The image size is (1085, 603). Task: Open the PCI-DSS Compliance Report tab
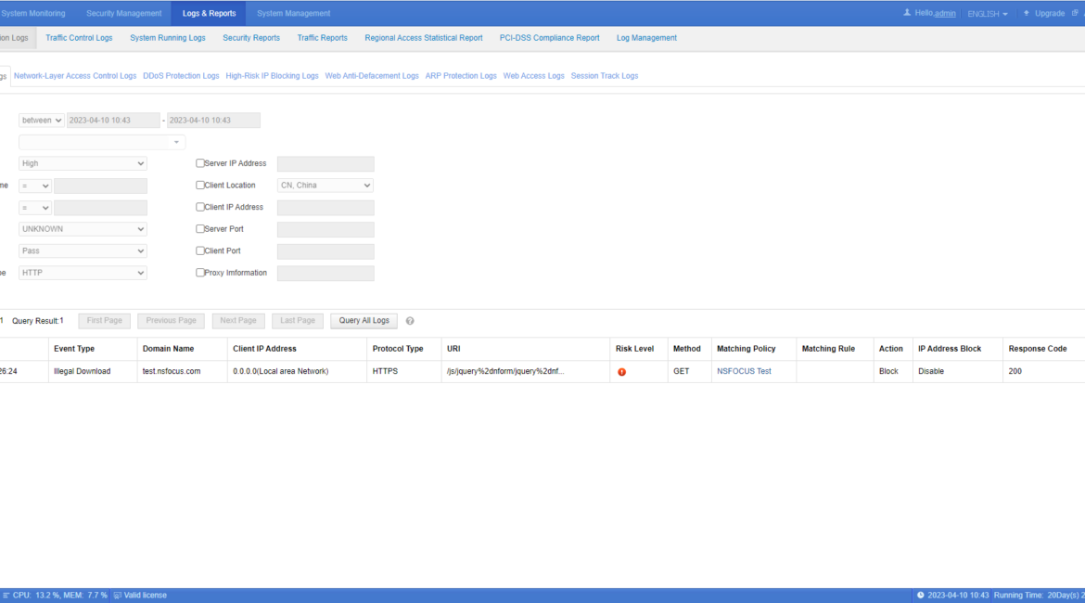(549, 37)
